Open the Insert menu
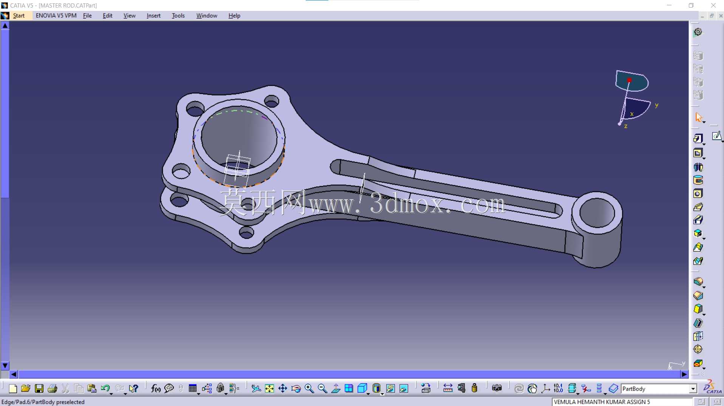Screen dimensions: 724x406 [153, 15]
